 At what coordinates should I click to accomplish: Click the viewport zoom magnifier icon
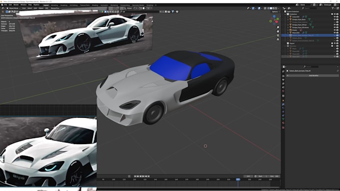tap(278, 27)
